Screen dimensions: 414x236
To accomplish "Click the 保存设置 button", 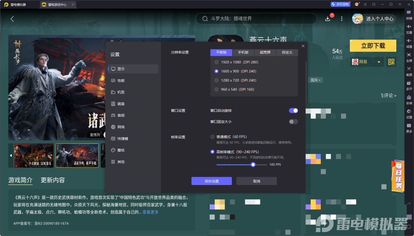I will click(212, 181).
